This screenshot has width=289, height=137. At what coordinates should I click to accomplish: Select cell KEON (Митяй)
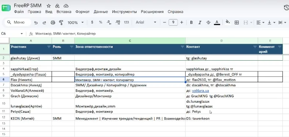tap(31, 117)
